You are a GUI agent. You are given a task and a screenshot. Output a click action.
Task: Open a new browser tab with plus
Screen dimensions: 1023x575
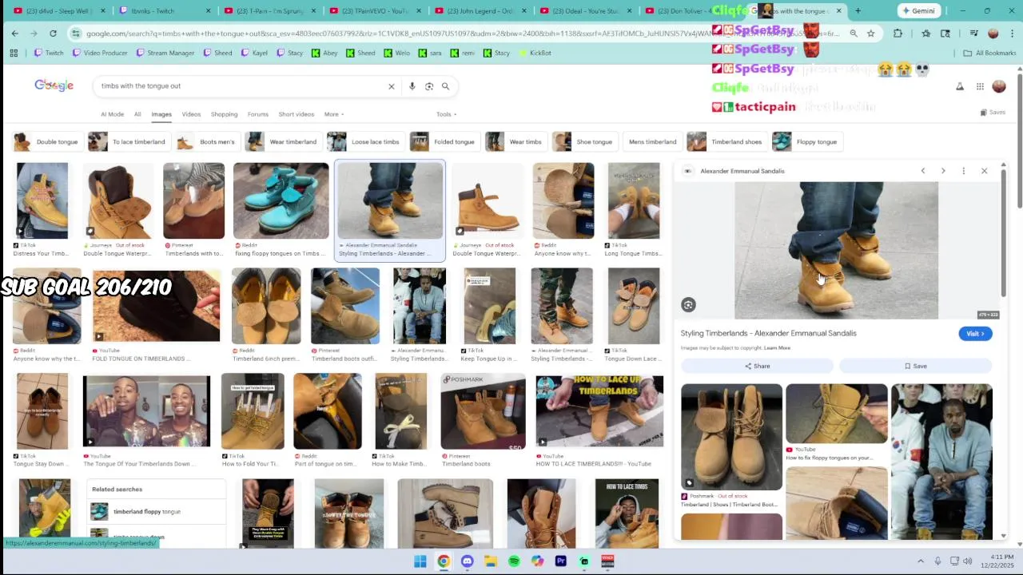pyautogui.click(x=858, y=11)
